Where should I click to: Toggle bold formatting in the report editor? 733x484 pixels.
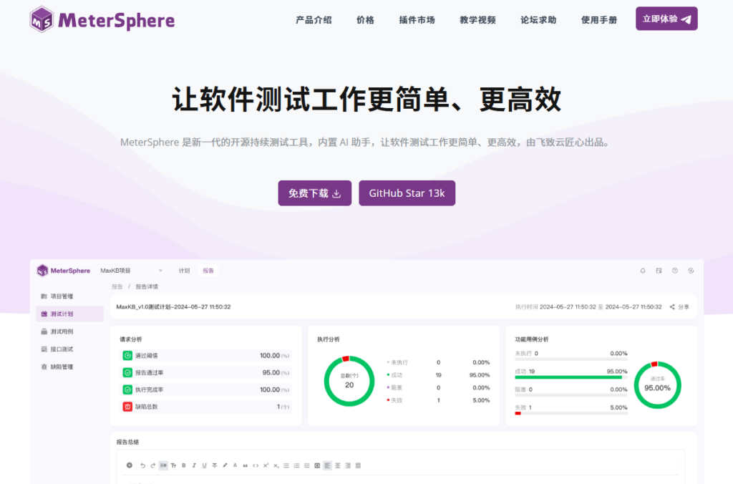(184, 465)
